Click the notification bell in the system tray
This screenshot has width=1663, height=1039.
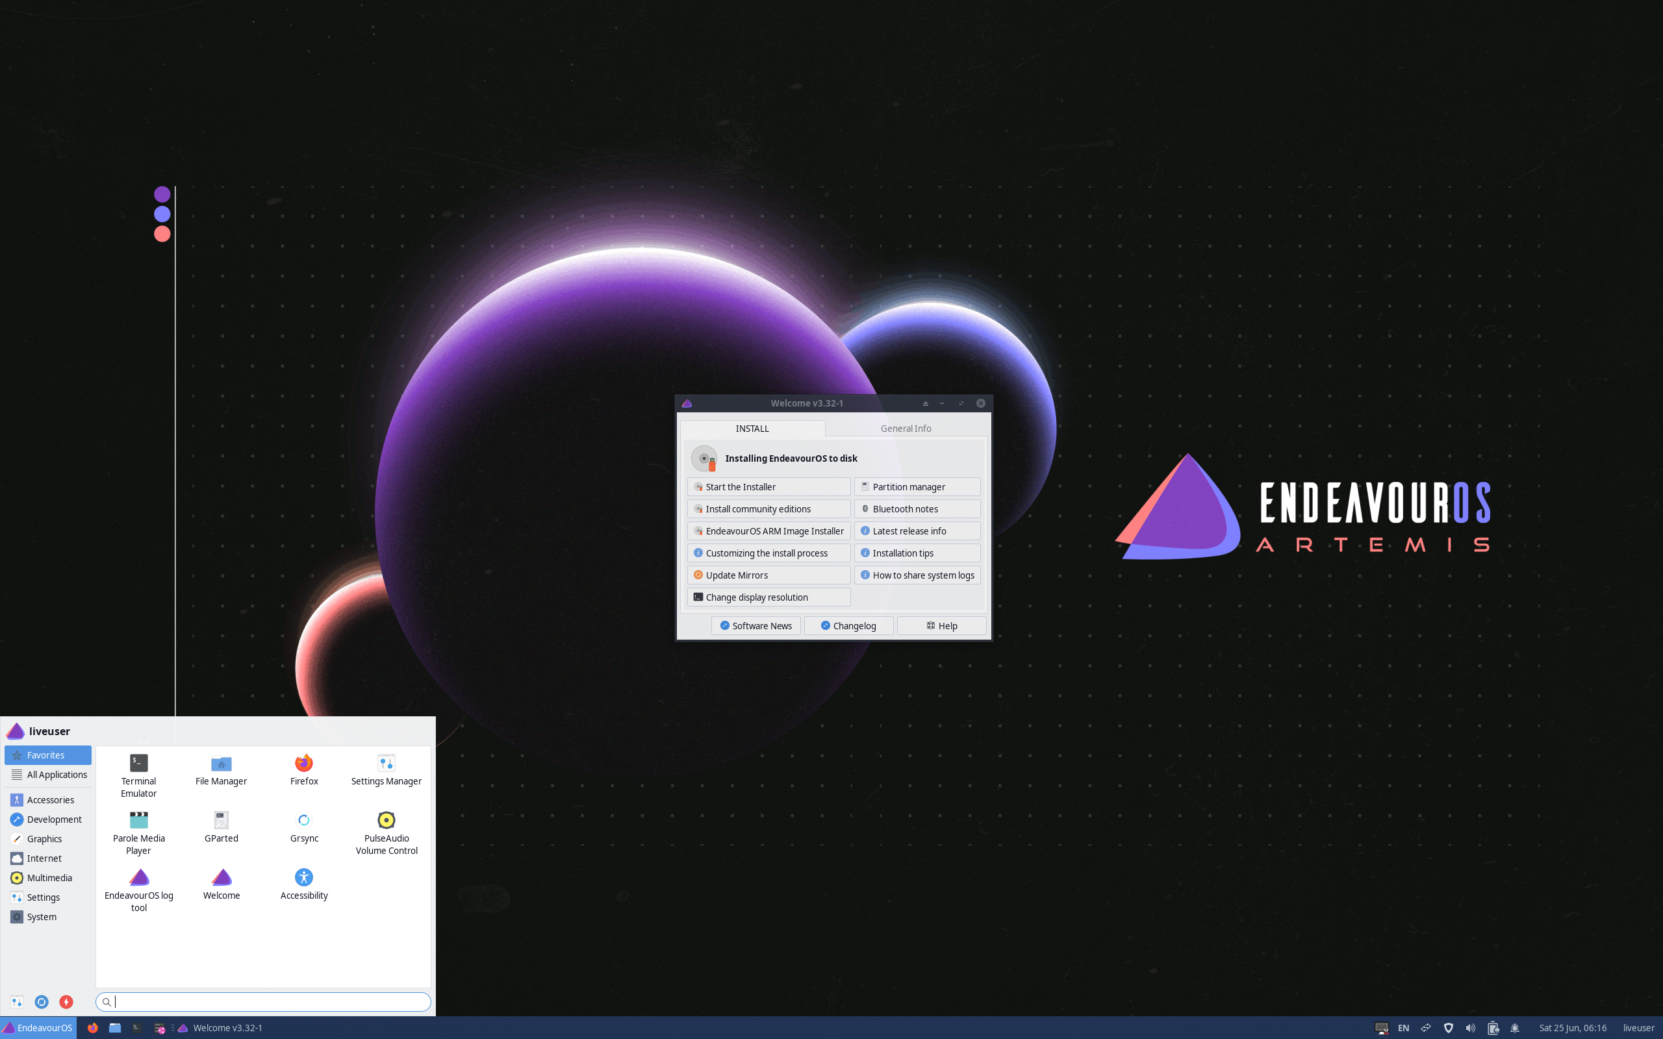(1515, 1028)
